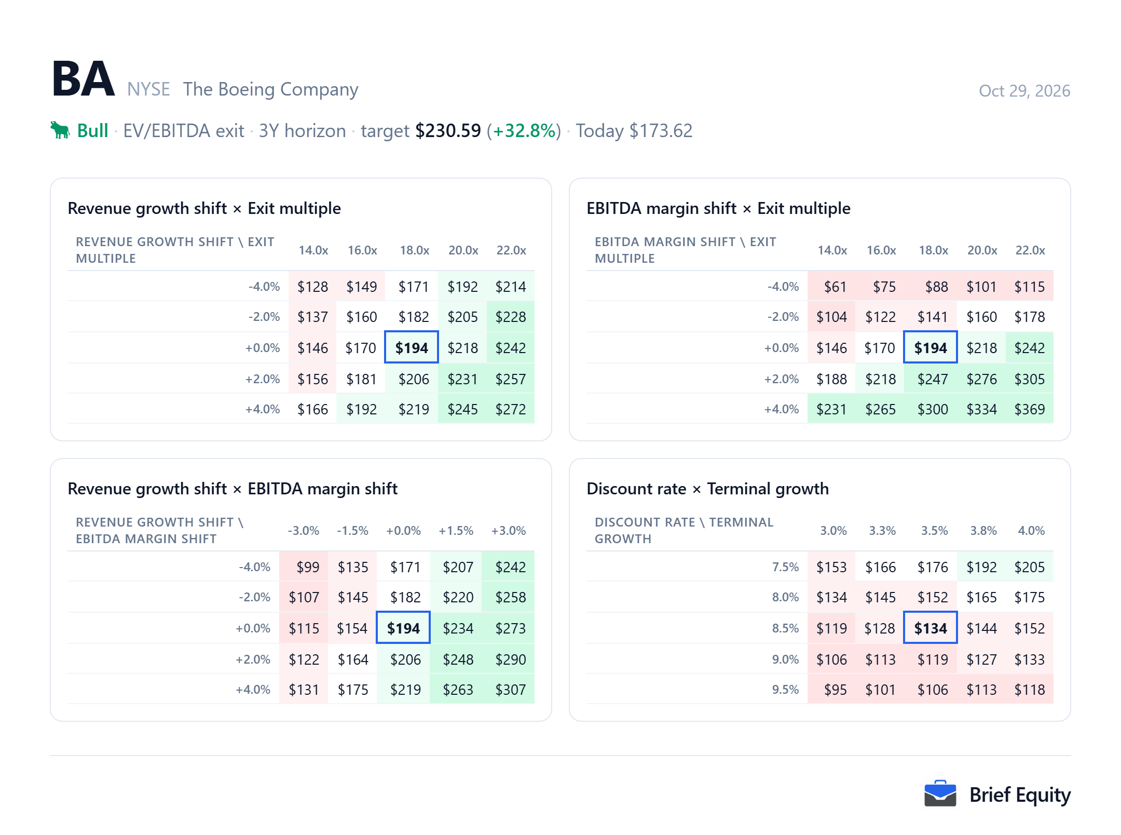The image size is (1121, 835).
Task: Click the highlighted $134 base case cell
Action: click(931, 628)
